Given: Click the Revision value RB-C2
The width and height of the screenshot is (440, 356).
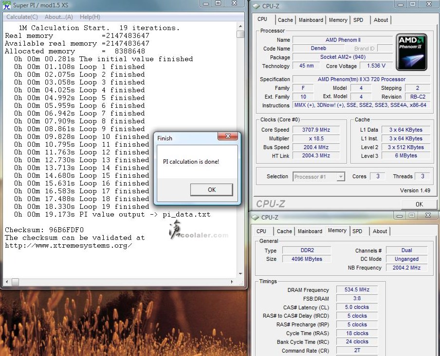Looking at the screenshot, I should coord(418,97).
